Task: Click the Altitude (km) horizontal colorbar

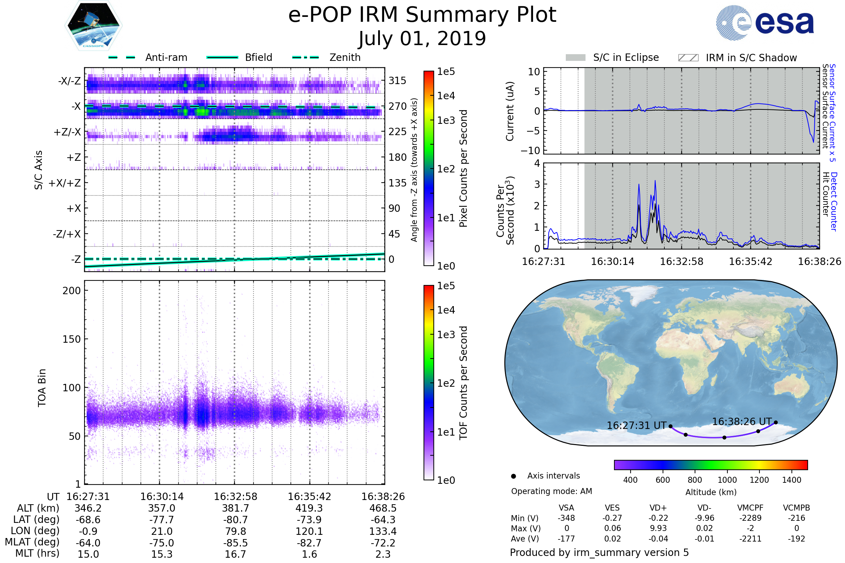Action: point(711,464)
